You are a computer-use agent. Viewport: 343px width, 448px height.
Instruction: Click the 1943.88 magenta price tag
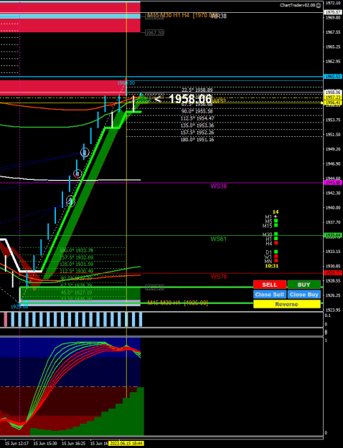pyautogui.click(x=333, y=183)
